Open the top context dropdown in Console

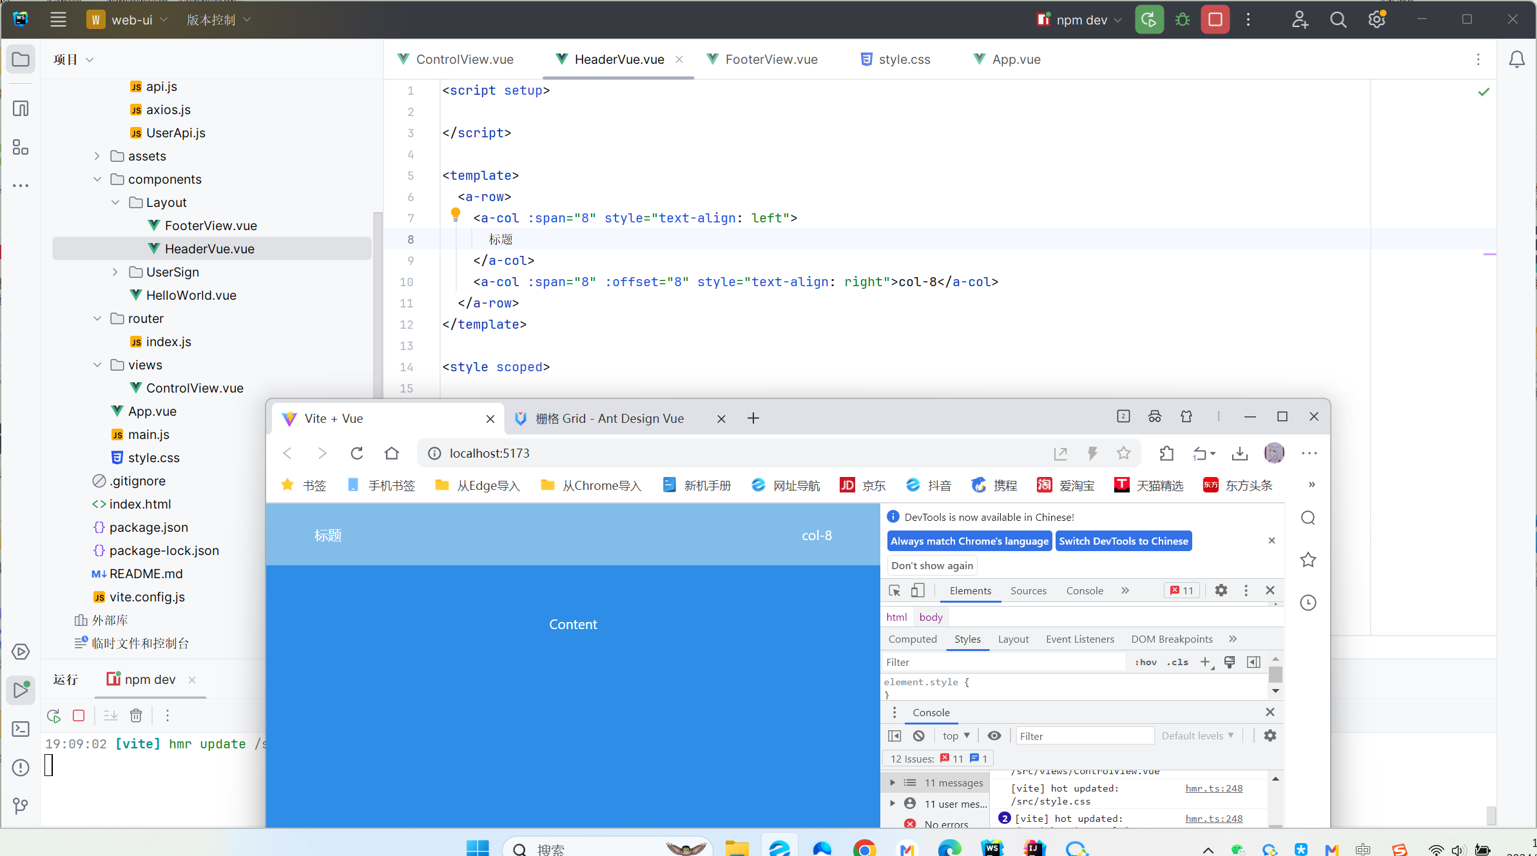click(x=956, y=735)
